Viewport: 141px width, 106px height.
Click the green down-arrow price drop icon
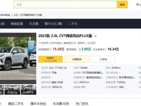point(80,49)
